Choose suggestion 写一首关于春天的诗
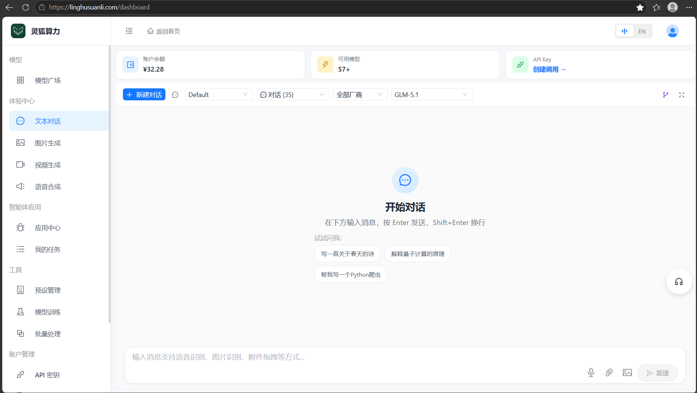Image resolution: width=697 pixels, height=393 pixels. point(348,254)
